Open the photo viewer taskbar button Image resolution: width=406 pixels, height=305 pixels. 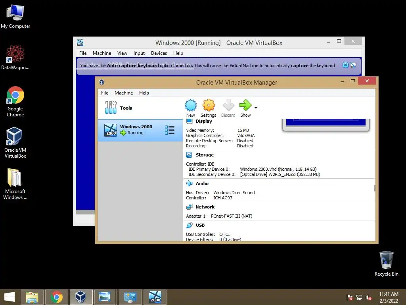(x=105, y=297)
